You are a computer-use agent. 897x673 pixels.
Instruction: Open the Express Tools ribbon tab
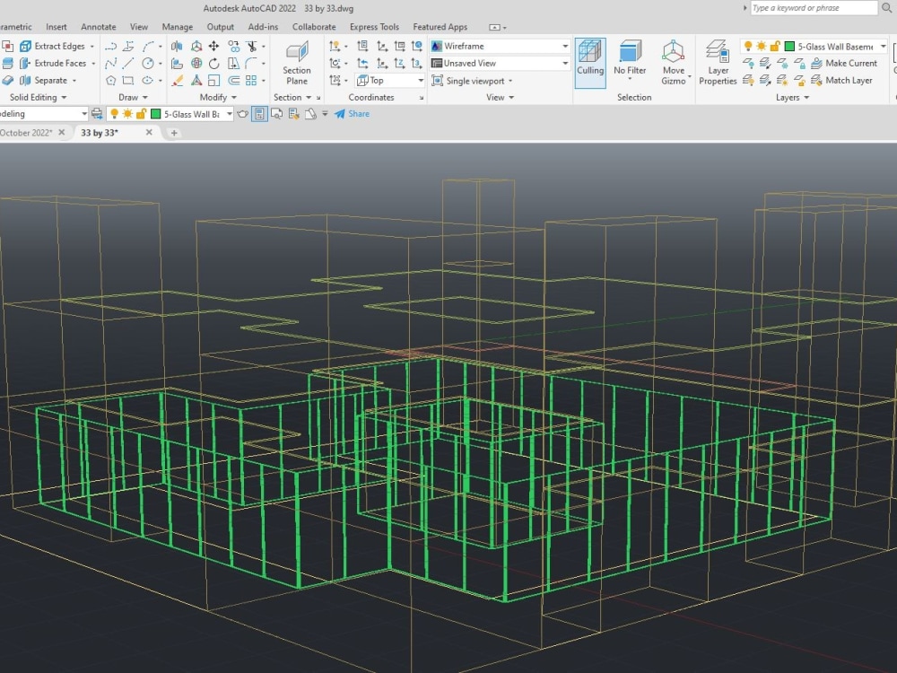374,27
